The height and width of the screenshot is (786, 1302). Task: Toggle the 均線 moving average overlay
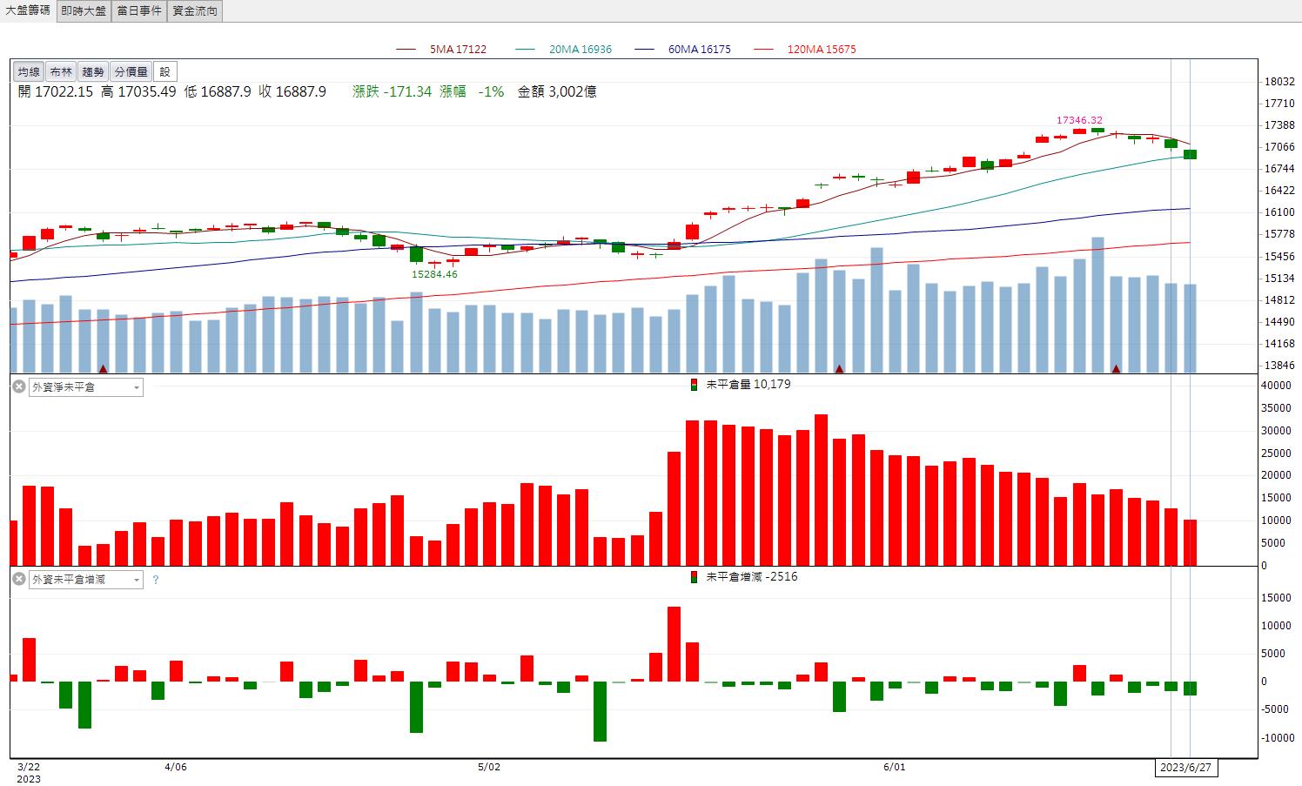pos(28,71)
